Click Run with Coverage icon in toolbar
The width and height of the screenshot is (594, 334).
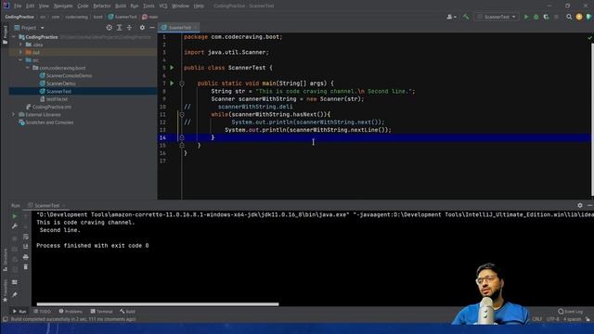coord(546,17)
